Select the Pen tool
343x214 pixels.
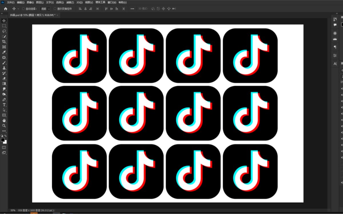click(x=4, y=100)
